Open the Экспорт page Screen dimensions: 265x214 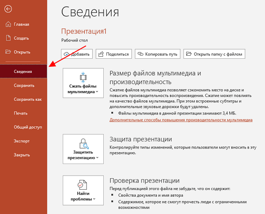coord(24,141)
